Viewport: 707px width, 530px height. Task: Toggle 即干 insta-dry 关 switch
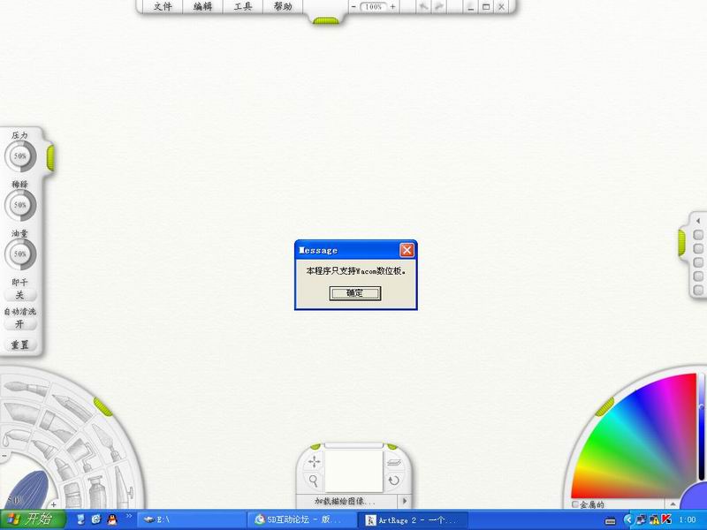pyautogui.click(x=19, y=295)
